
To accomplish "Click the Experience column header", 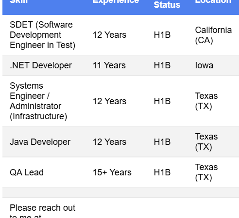I will click(116, 1).
